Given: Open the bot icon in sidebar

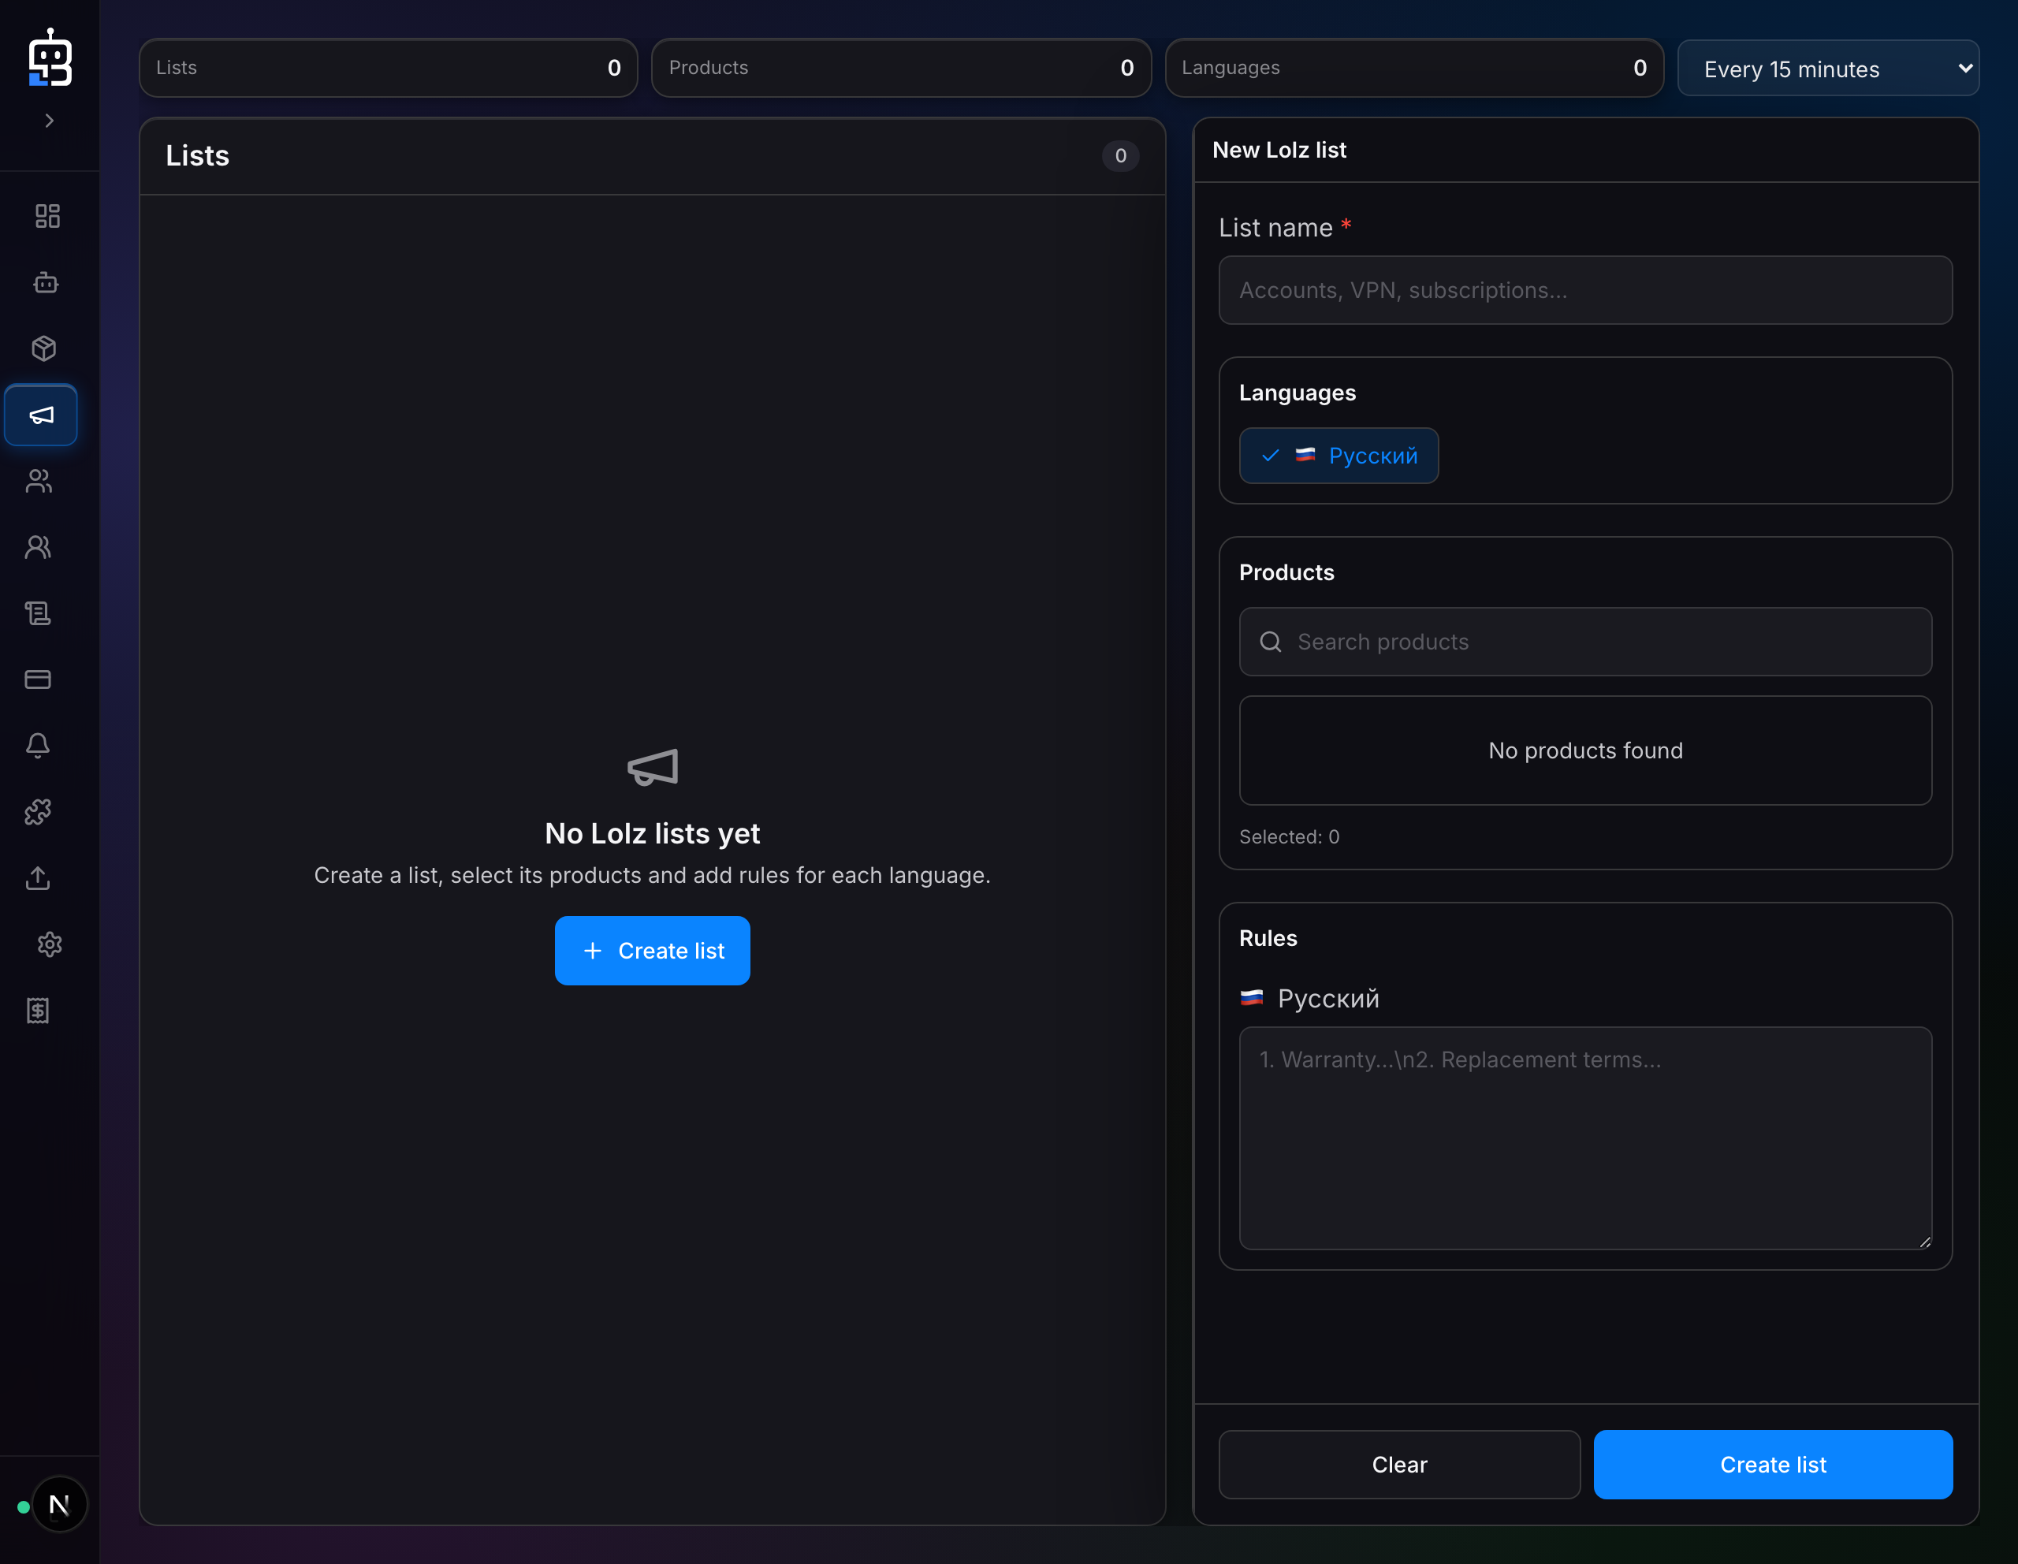Looking at the screenshot, I should click(x=45, y=283).
